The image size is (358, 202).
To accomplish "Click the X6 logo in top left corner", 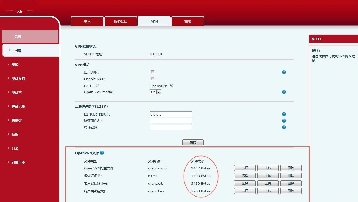I will click(x=19, y=11).
